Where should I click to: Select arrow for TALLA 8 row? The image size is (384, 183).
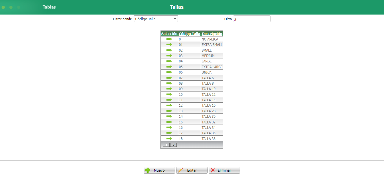point(169,83)
